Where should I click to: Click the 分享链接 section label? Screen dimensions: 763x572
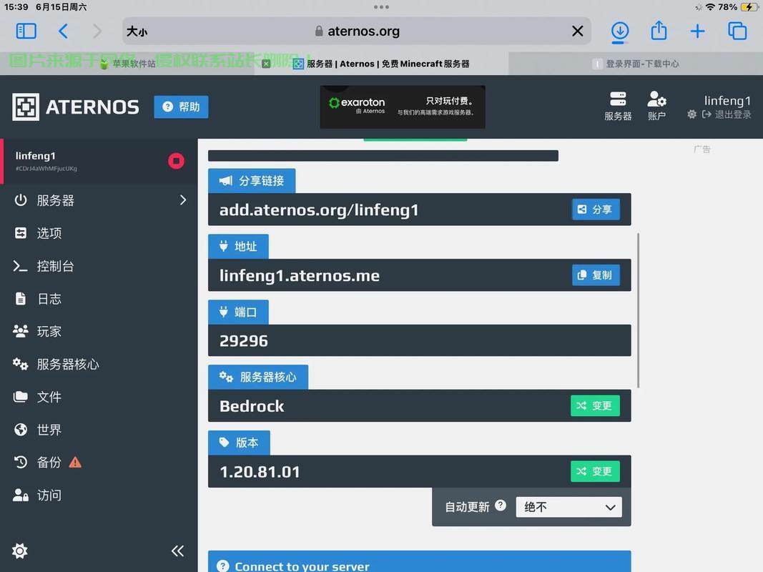pyautogui.click(x=252, y=181)
